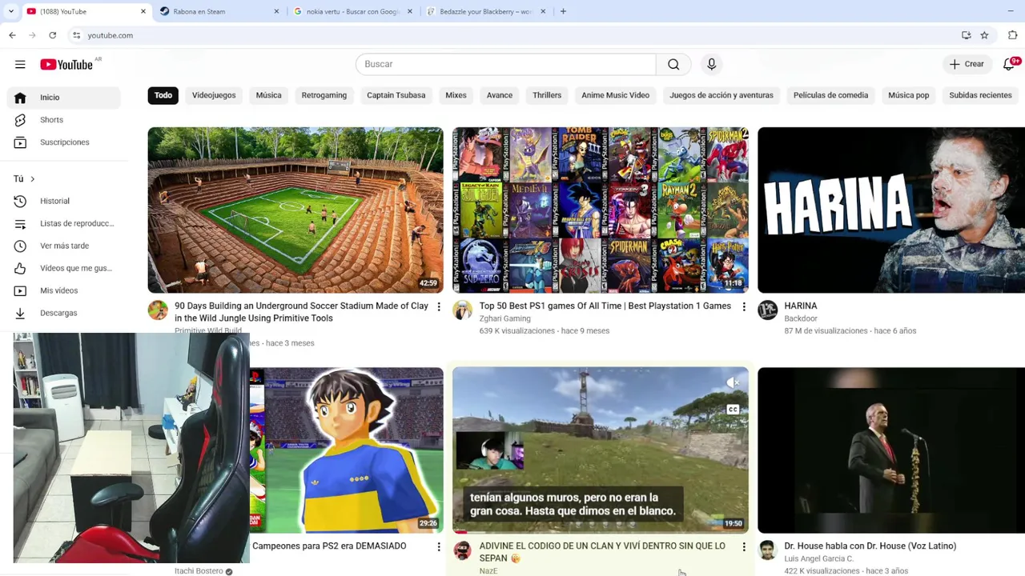Select the Películas de comedia chip

click(x=830, y=95)
